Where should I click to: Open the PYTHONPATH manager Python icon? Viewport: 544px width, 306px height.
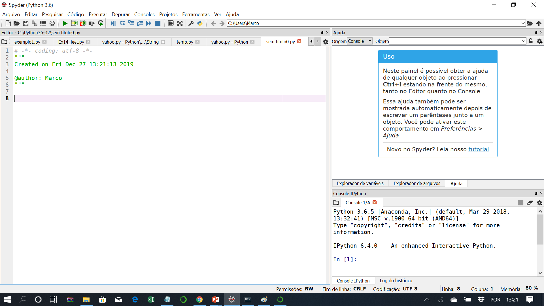click(x=200, y=23)
